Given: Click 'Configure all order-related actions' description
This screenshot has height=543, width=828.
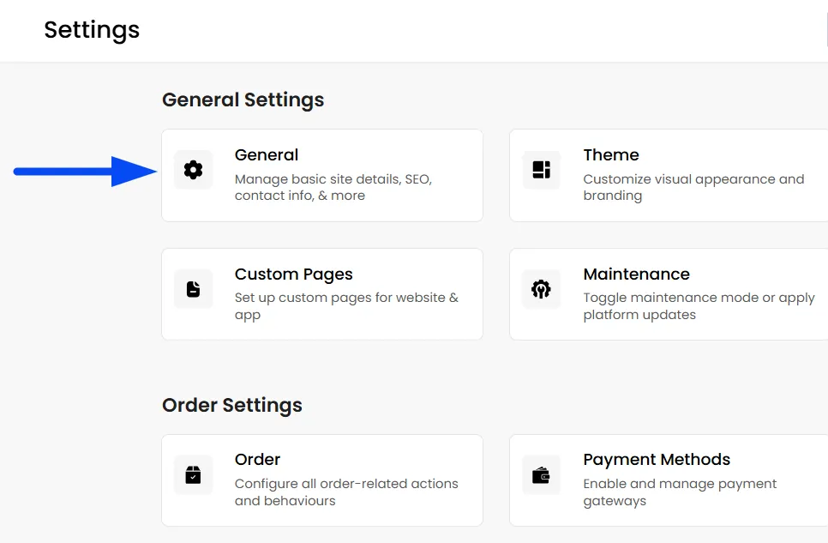Looking at the screenshot, I should [346, 492].
